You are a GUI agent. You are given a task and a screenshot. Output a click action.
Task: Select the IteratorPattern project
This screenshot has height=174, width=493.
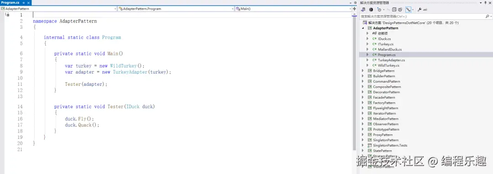(384, 114)
